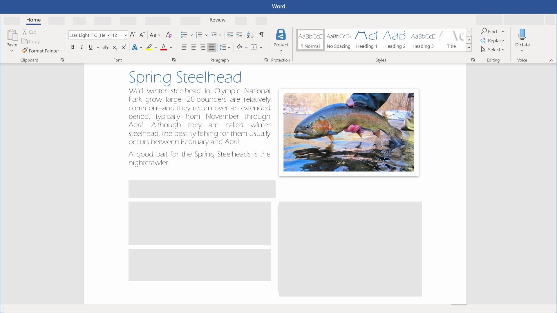Apply strikethrough formatting
Screen dimensions: 557x313
(x=105, y=47)
